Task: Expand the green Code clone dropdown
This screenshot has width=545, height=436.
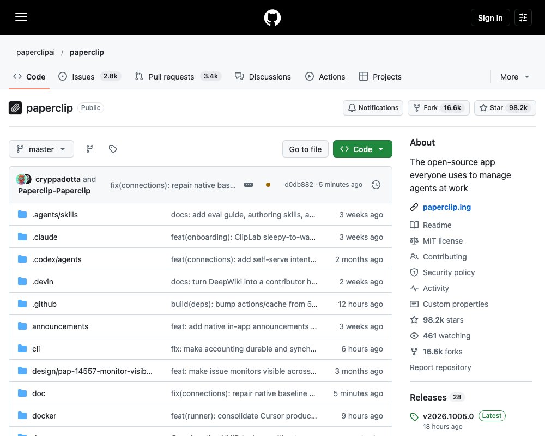Action: (362, 149)
